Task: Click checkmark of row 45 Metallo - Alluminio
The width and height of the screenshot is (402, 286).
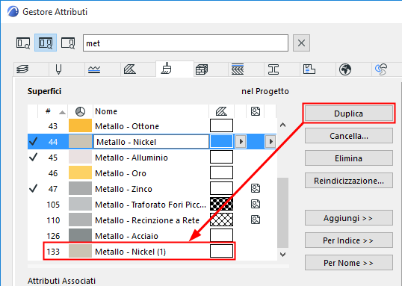Action: pos(34,157)
